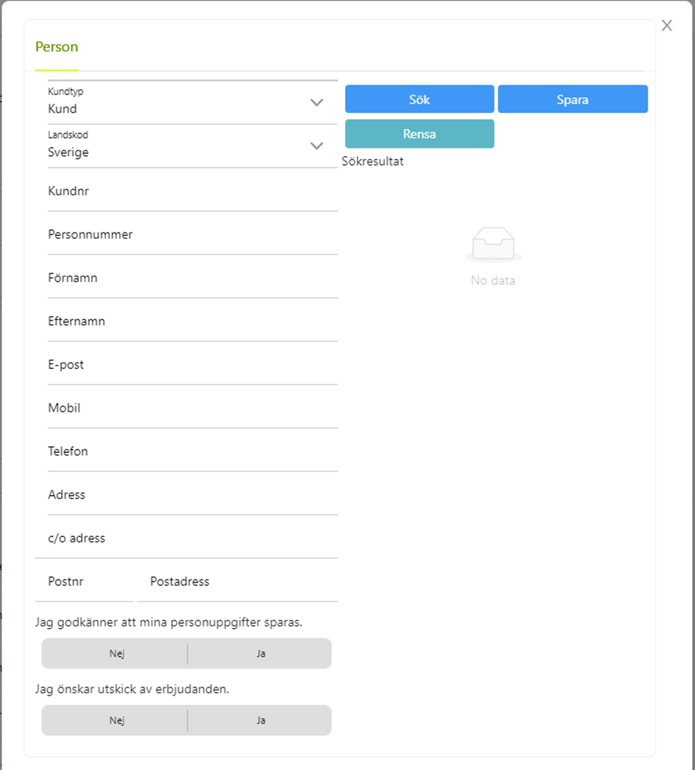Viewport: 695px width, 770px height.
Task: Close the Person dialog with the X icon
Action: [666, 26]
